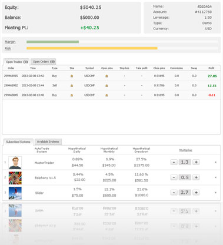The width and height of the screenshot is (223, 245).
Task: Click the Hypothetical Drawdown column header
Action: coord(141,150)
